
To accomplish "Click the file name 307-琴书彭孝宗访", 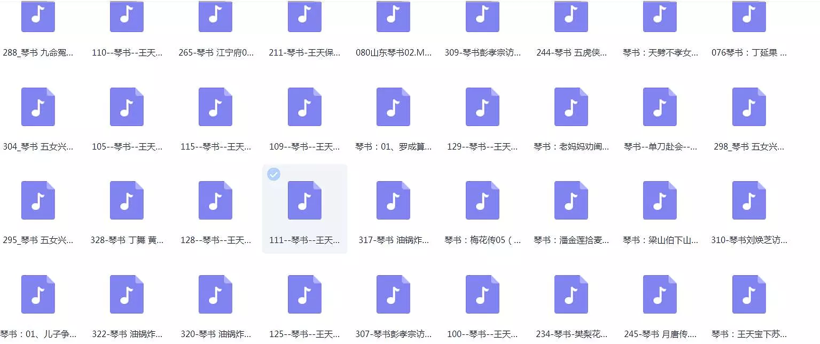I will pyautogui.click(x=393, y=334).
